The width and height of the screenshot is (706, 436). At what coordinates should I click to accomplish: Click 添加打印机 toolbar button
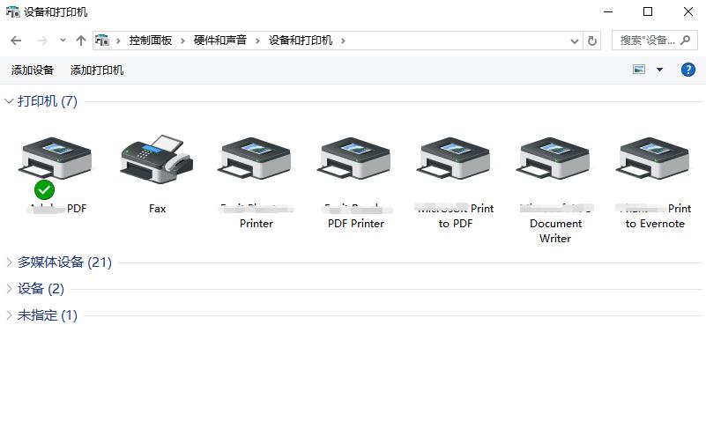pyautogui.click(x=97, y=70)
